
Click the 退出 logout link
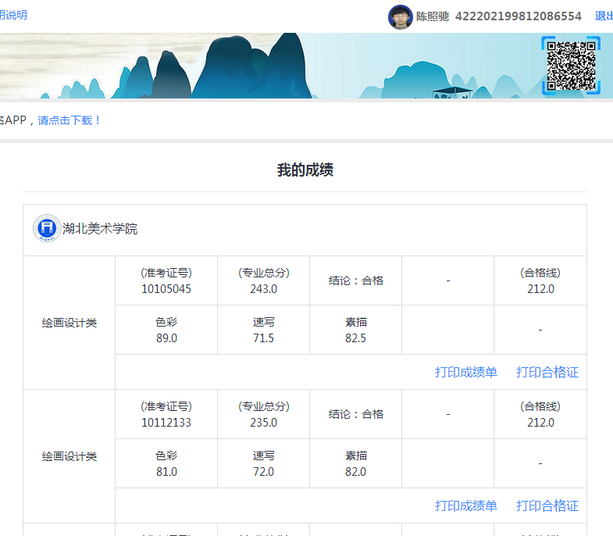(x=604, y=16)
